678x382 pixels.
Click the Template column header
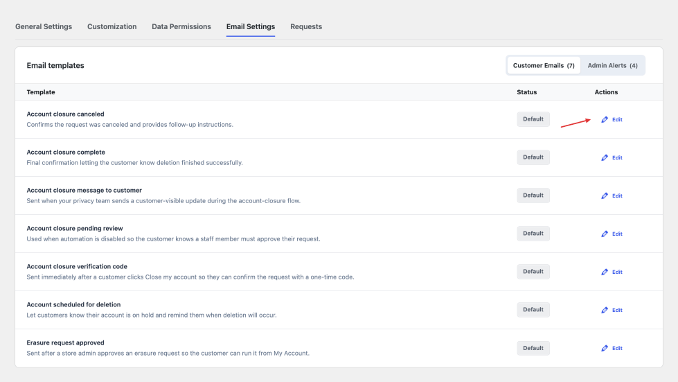tap(41, 92)
